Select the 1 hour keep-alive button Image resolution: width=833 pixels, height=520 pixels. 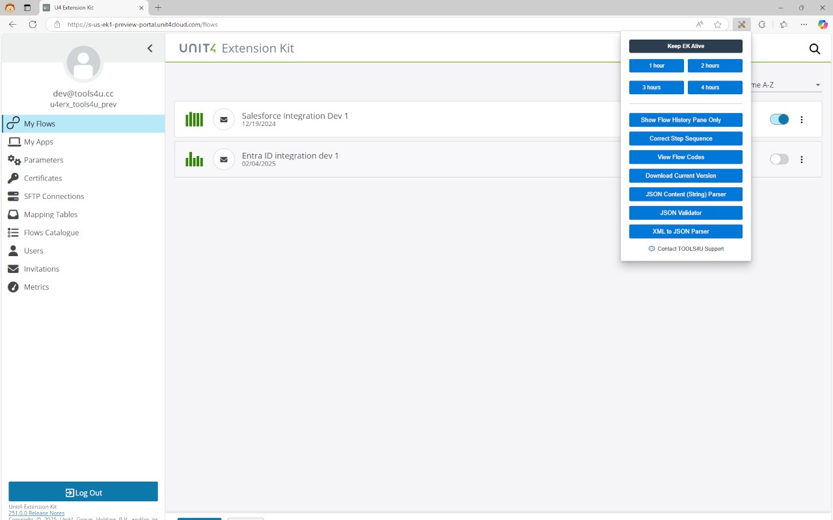(x=657, y=66)
